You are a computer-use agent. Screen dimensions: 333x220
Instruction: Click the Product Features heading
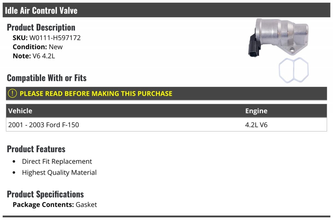click(36, 149)
